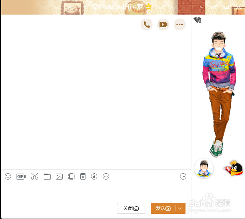Select the scissors screenshot tool
This screenshot has width=245, height=219.
[x=35, y=176]
